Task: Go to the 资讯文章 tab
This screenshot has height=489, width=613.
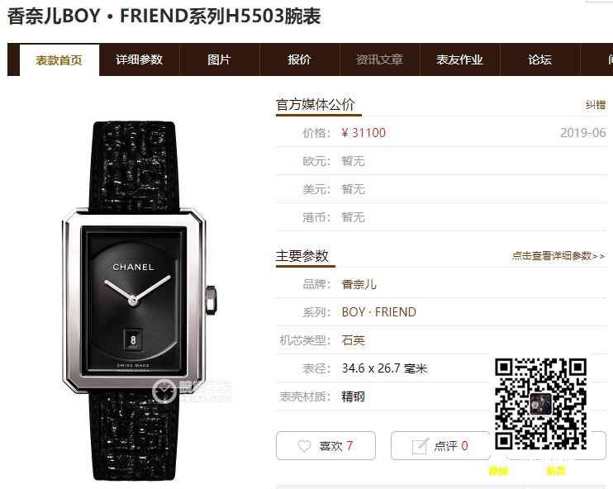Action: (379, 59)
